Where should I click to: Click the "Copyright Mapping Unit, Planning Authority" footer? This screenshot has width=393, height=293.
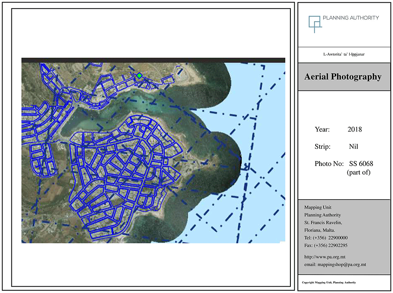(329, 282)
